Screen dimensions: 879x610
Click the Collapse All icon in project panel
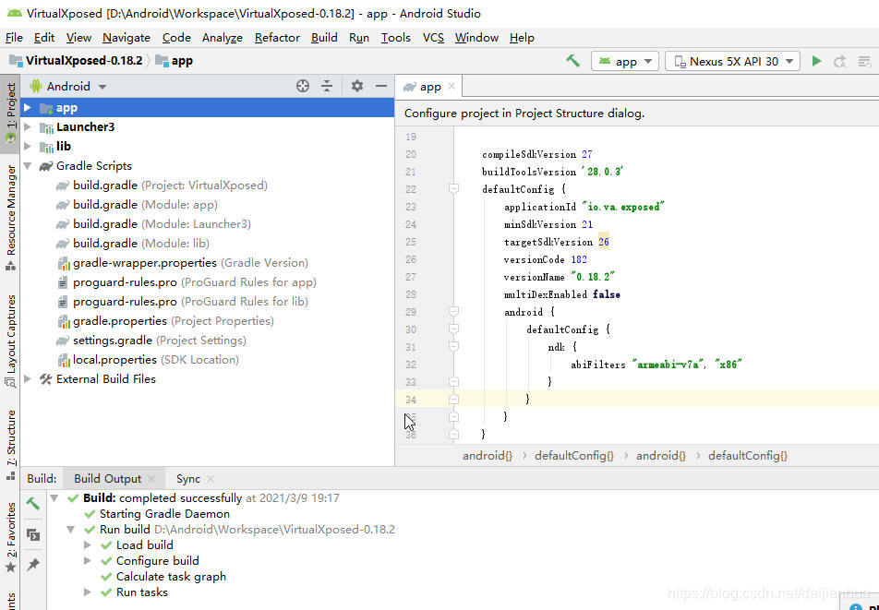click(x=327, y=86)
